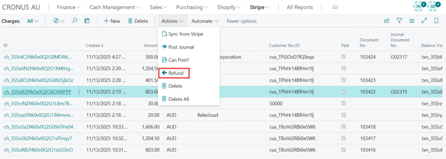Open charge ch_3SSoSx2f4k0v0Q2G0S6THx04 link
The height and width of the screenshot is (159, 446).
[x=38, y=127]
